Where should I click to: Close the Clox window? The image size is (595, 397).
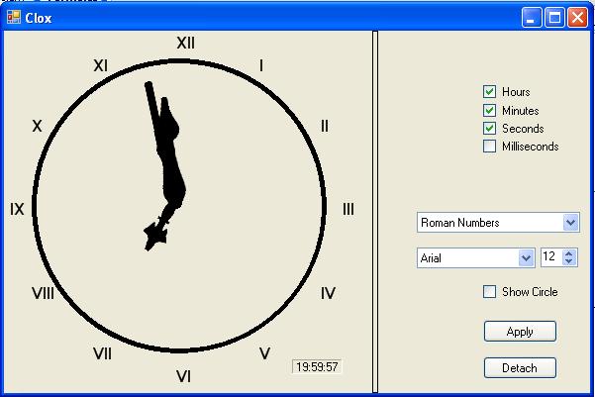click(x=577, y=18)
